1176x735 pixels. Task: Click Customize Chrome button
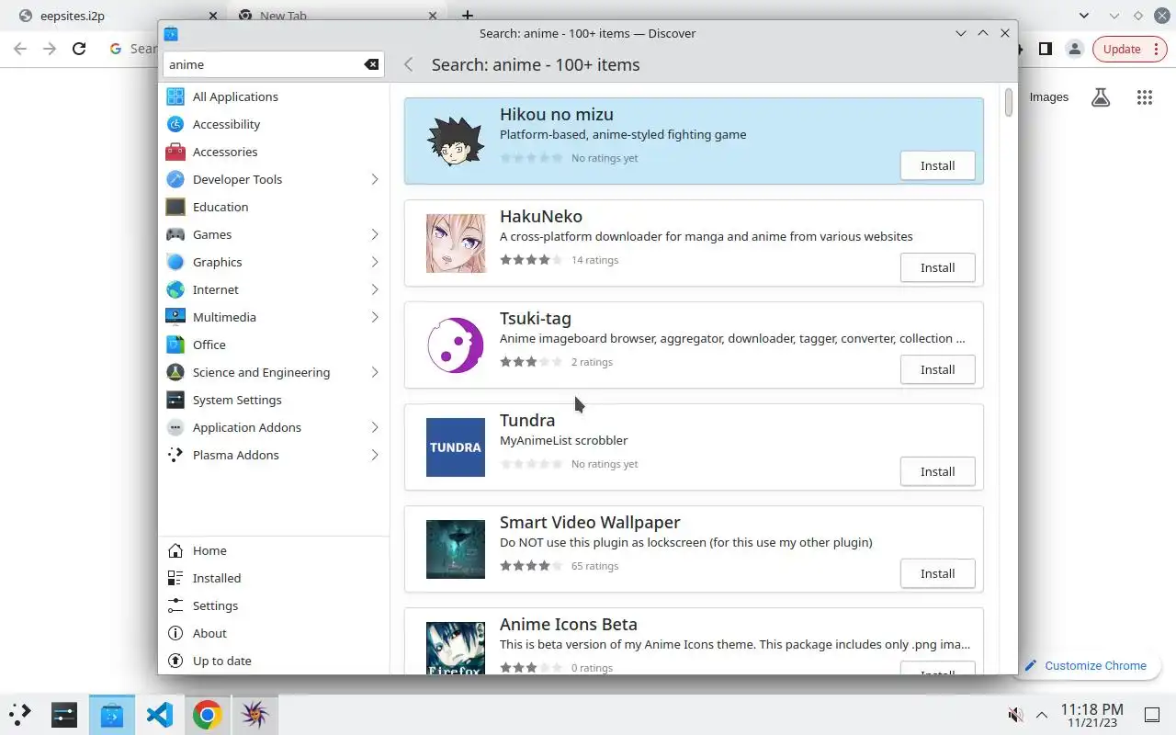pos(1088,665)
